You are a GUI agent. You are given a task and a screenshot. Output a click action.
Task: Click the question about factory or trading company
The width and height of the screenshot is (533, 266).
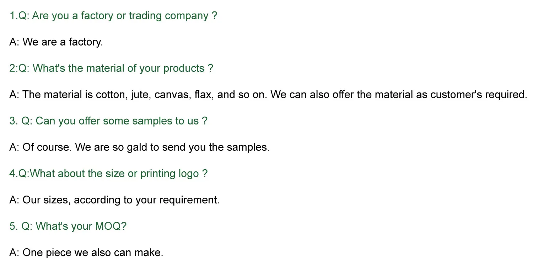[x=113, y=16]
